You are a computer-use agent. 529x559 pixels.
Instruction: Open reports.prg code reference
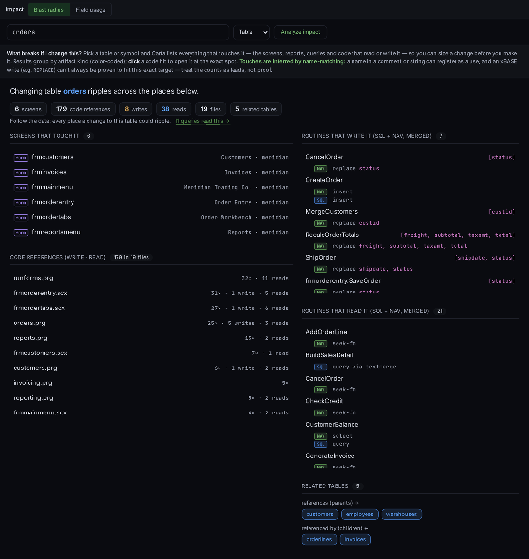pyautogui.click(x=151, y=338)
